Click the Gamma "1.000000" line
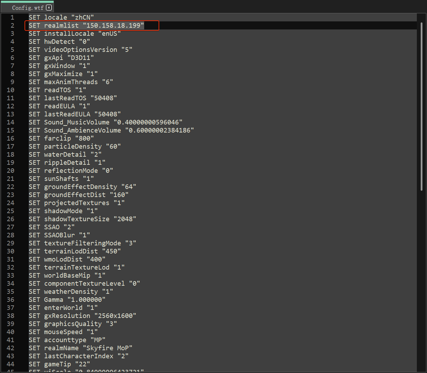This screenshot has width=427, height=373. pos(67,300)
